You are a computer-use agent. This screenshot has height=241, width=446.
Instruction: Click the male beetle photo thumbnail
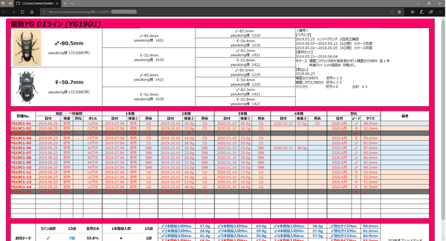[27, 48]
